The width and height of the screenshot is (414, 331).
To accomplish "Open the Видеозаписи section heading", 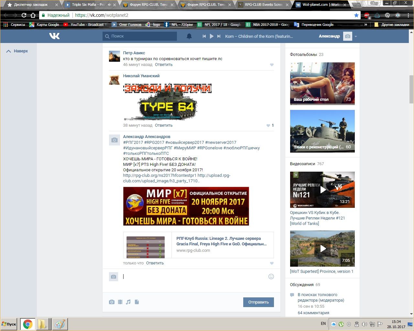I will (302, 164).
